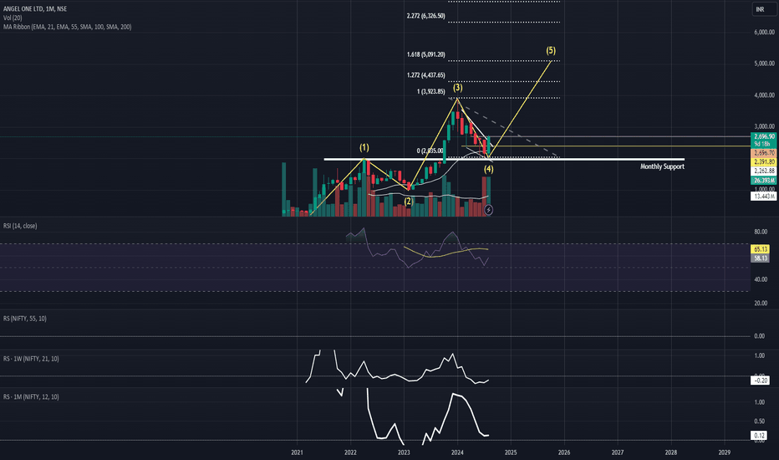Select the wave (1) label
779x460 pixels.
(364, 148)
